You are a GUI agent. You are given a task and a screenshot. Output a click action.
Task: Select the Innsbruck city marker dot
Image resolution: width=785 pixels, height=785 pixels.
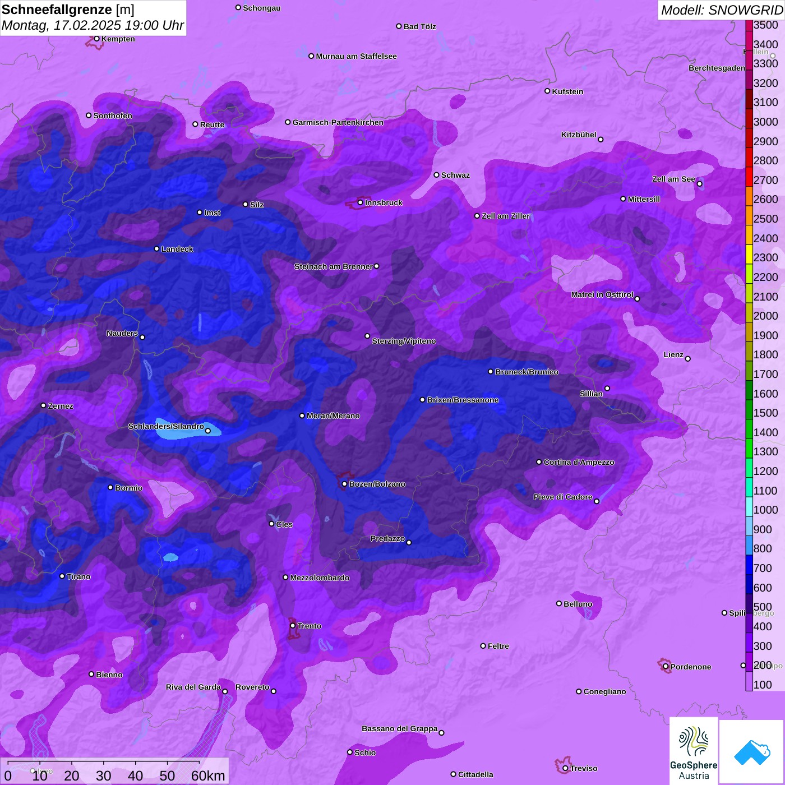[x=361, y=202]
